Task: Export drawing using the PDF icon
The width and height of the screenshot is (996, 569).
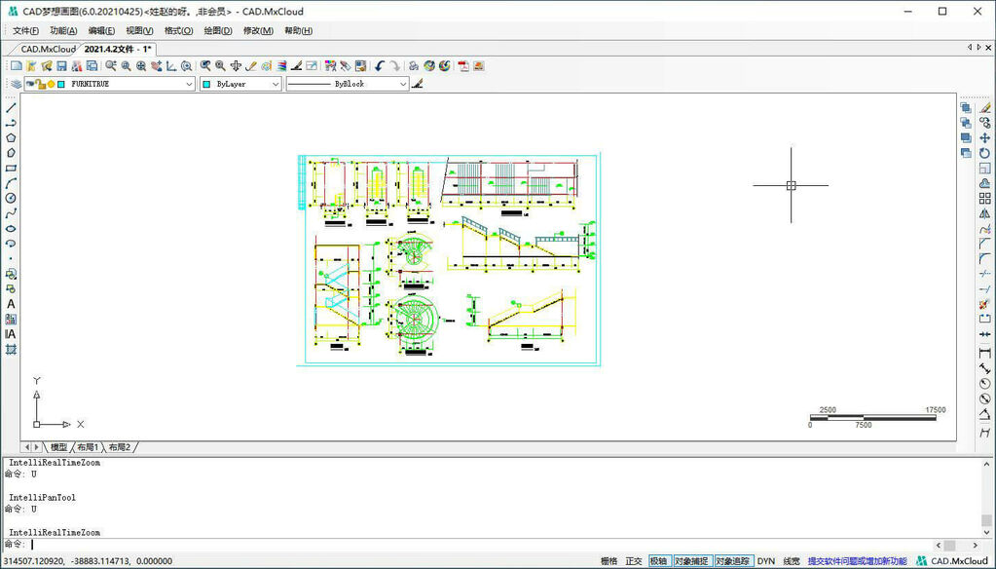Action: [x=463, y=66]
